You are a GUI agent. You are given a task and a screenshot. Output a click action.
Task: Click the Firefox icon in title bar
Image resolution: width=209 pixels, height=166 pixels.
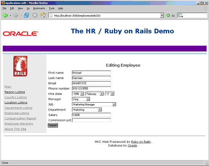[3, 3]
